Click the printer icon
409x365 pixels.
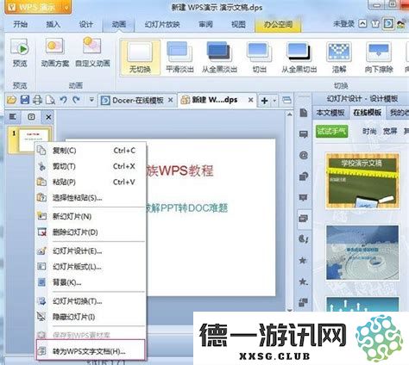pos(37,100)
